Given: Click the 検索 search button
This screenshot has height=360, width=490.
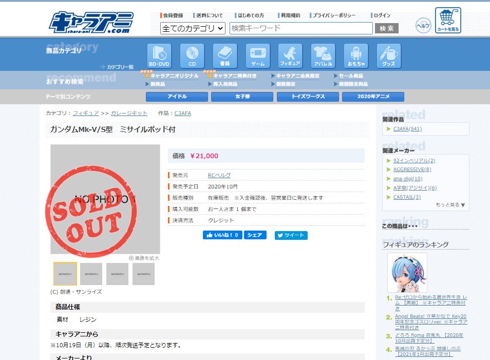Looking at the screenshot, I should point(387,28).
